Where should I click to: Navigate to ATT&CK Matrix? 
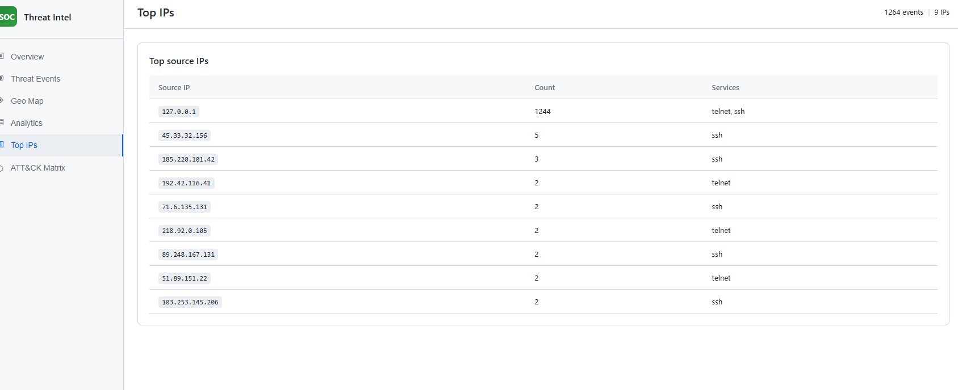click(x=38, y=168)
